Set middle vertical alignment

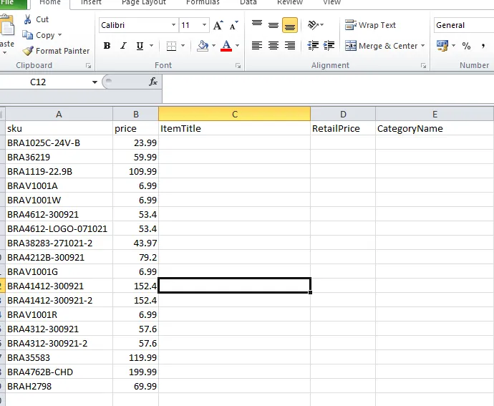pyautogui.click(x=273, y=25)
